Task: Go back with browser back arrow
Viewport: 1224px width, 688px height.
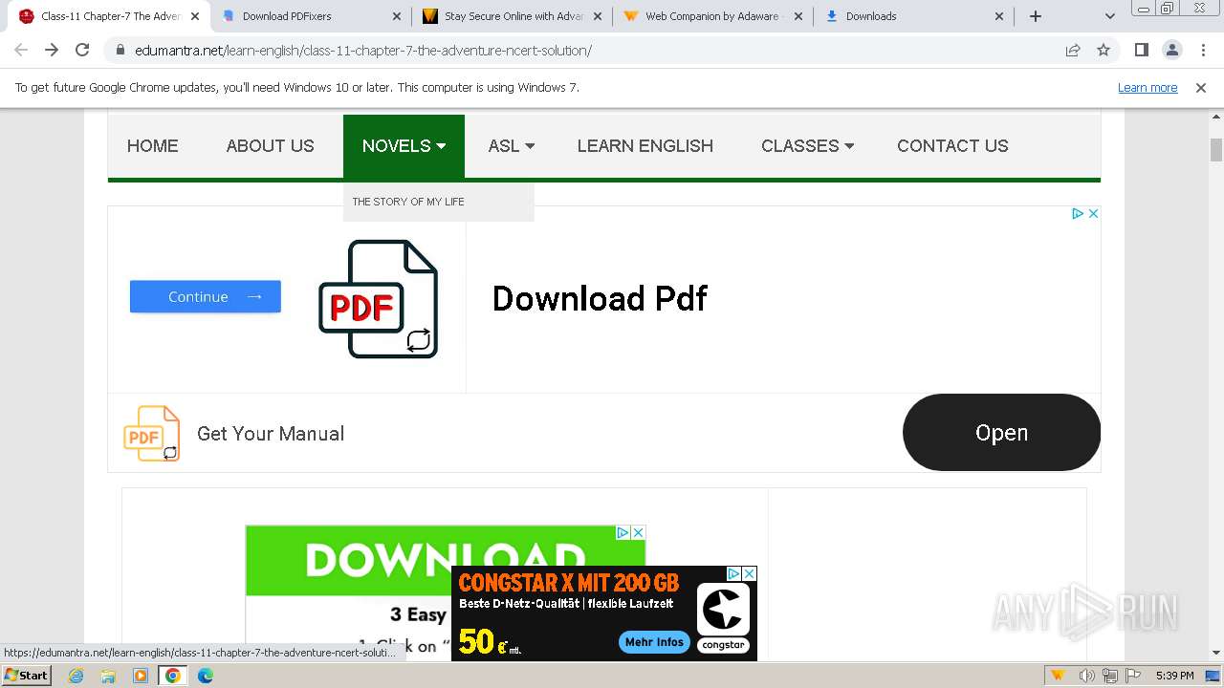Action: 21,50
